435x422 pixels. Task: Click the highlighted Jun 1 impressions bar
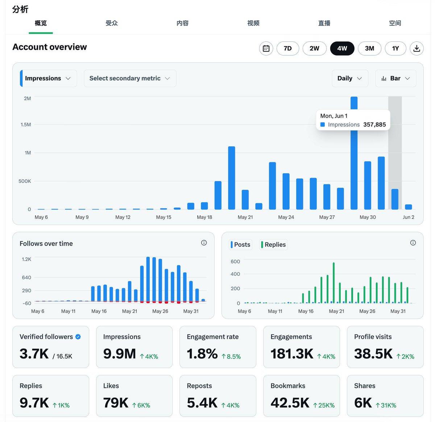pyautogui.click(x=395, y=199)
